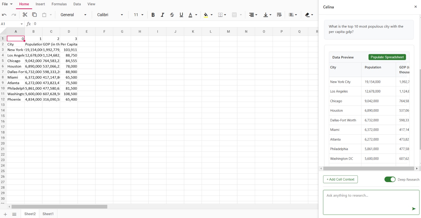This screenshot has width=421, height=218.
Task: Click the Copy icon
Action: click(34, 15)
